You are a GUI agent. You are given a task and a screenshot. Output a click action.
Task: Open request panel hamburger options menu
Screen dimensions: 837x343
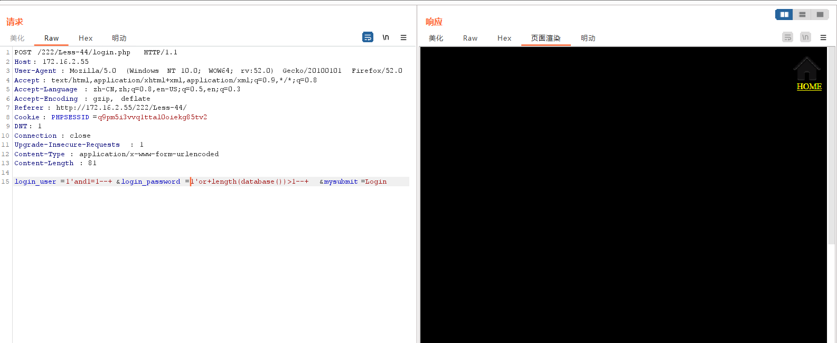(403, 37)
